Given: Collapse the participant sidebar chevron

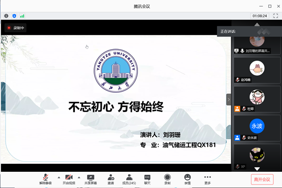Looking at the screenshot, I should pyautogui.click(x=229, y=99).
